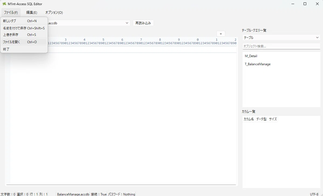Screen dimensions: 323x196
Task: Select 上書き保存 menu entry
Action: pos(24,35)
